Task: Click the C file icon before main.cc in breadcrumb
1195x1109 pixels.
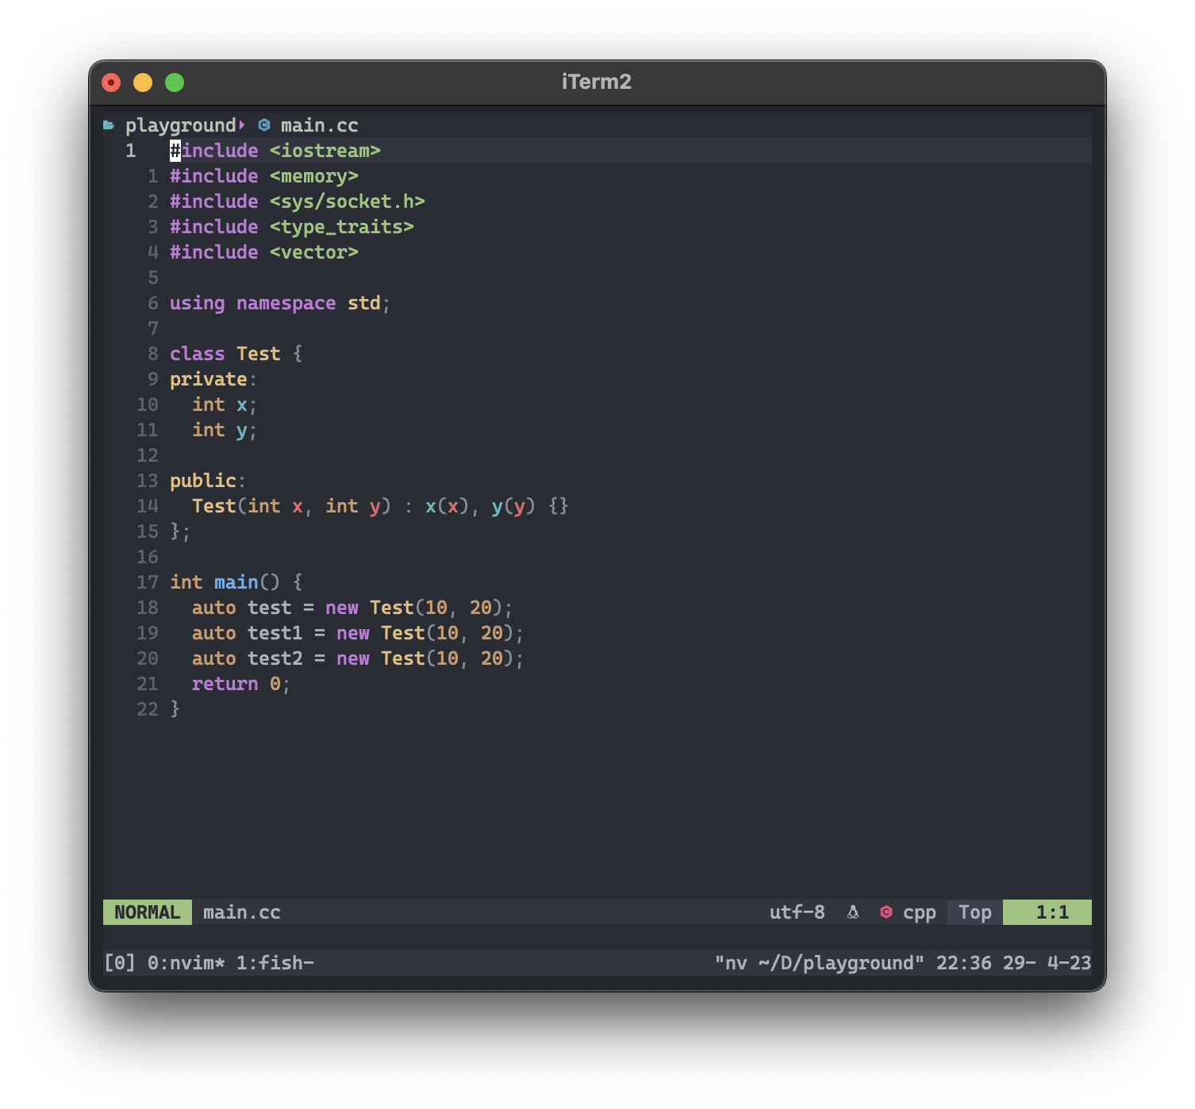Action: [x=264, y=125]
